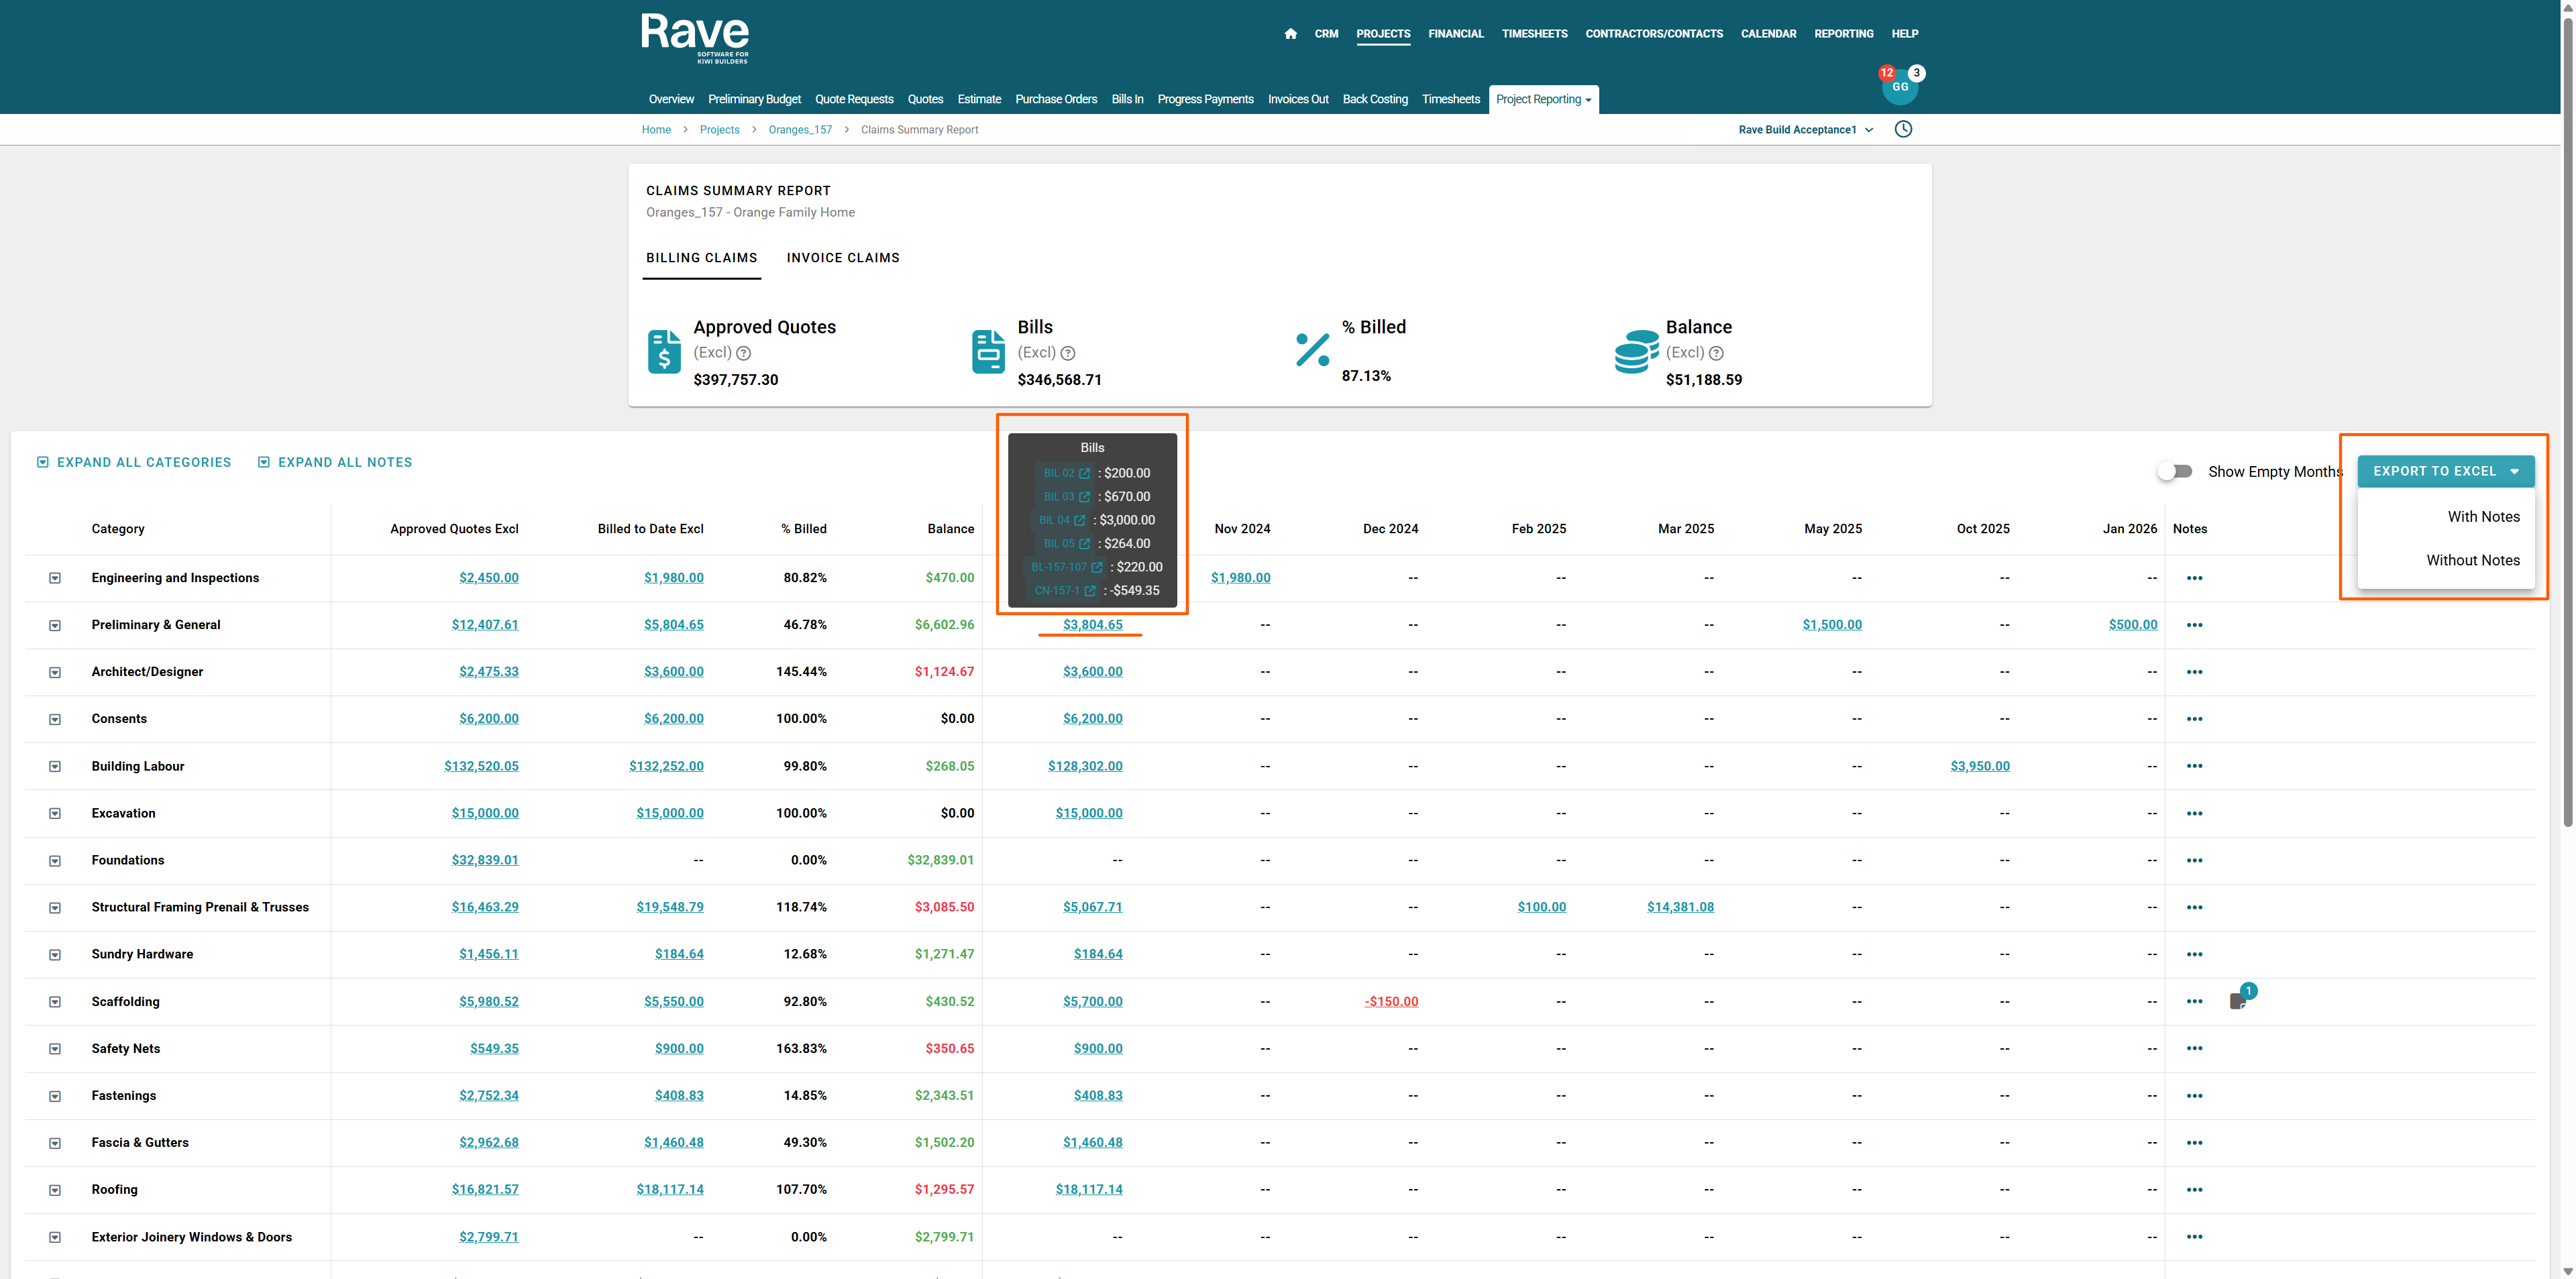Screen dimensions: 2576x1279
Task: Select Without Notes export option
Action: coord(2472,560)
